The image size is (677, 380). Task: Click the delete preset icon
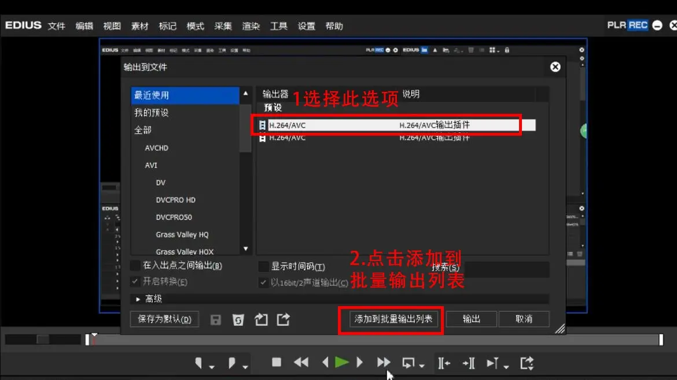[238, 320]
